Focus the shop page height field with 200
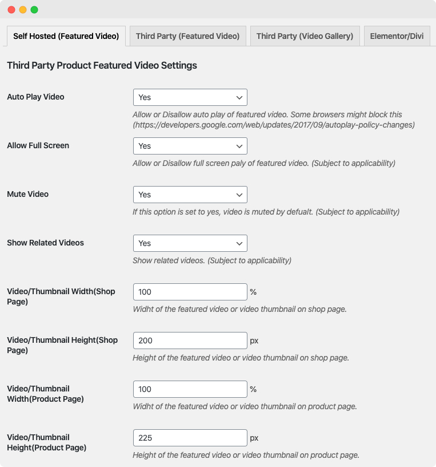The height and width of the screenshot is (467, 436). click(x=190, y=341)
